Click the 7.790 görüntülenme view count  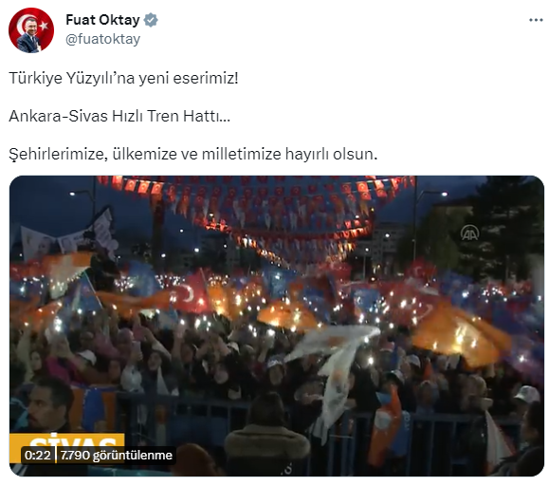[117, 455]
